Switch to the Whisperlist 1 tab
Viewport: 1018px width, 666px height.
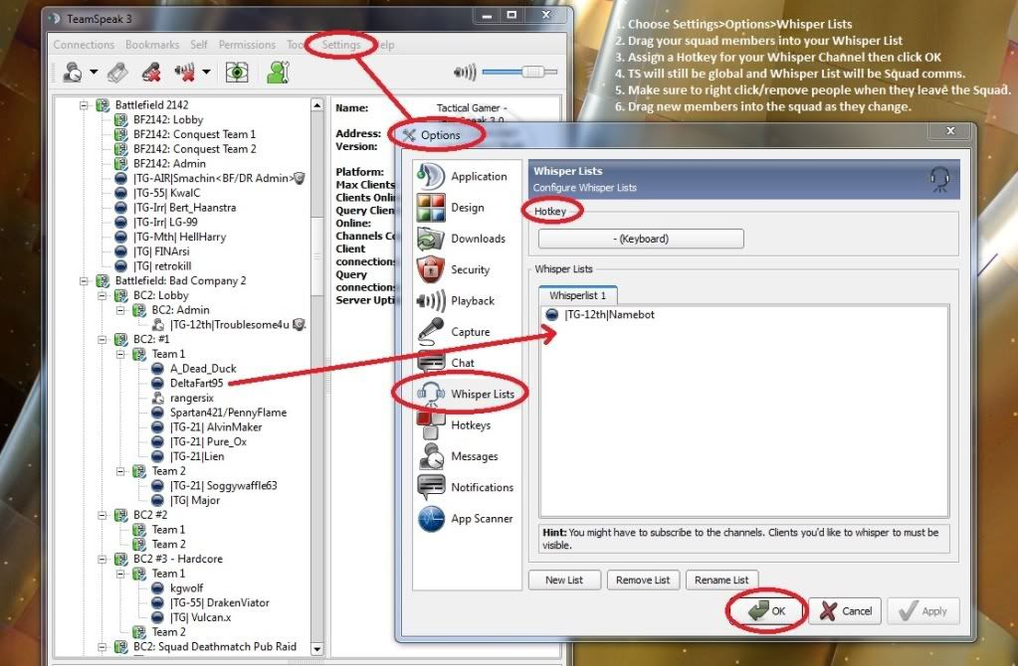pyautogui.click(x=578, y=295)
